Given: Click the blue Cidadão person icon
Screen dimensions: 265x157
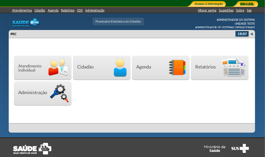Looking at the screenshot, I should coord(120,67).
